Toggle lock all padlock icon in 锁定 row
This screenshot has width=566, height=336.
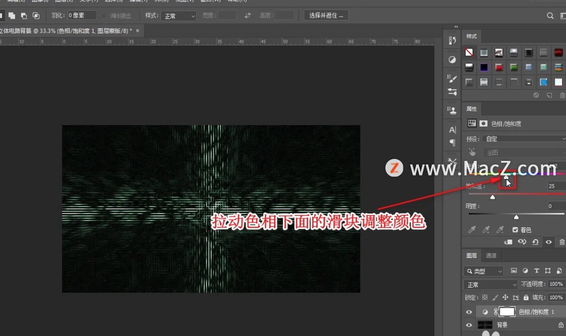click(x=526, y=297)
